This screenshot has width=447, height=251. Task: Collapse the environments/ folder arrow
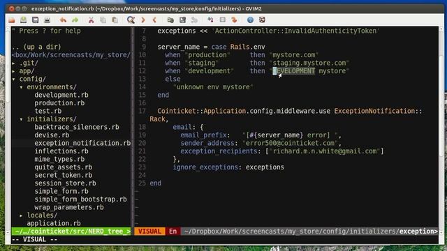22,87
